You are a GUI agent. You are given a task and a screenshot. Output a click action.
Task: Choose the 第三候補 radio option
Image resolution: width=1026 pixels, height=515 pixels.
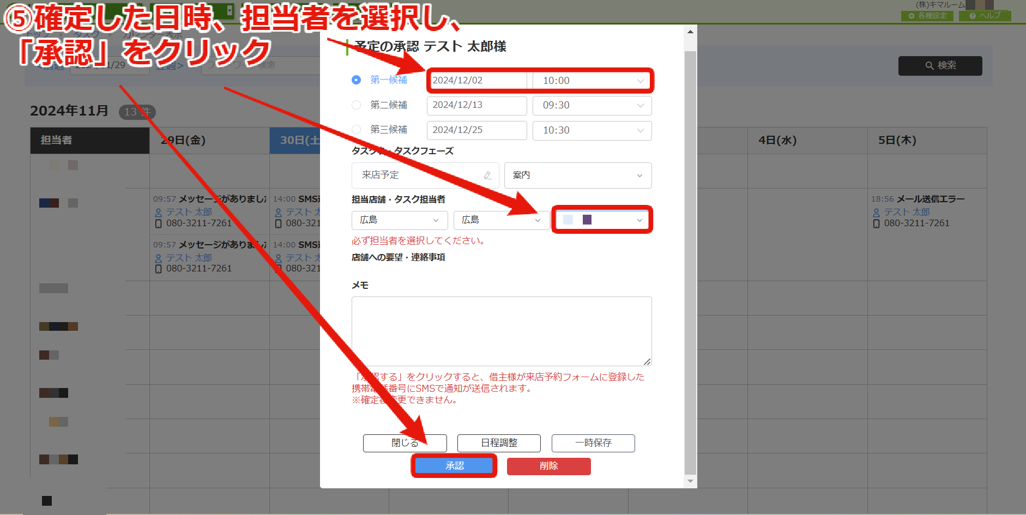click(x=356, y=130)
